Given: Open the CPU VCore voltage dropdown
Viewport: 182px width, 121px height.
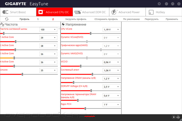Looking at the screenshot, I should coord(111,30).
